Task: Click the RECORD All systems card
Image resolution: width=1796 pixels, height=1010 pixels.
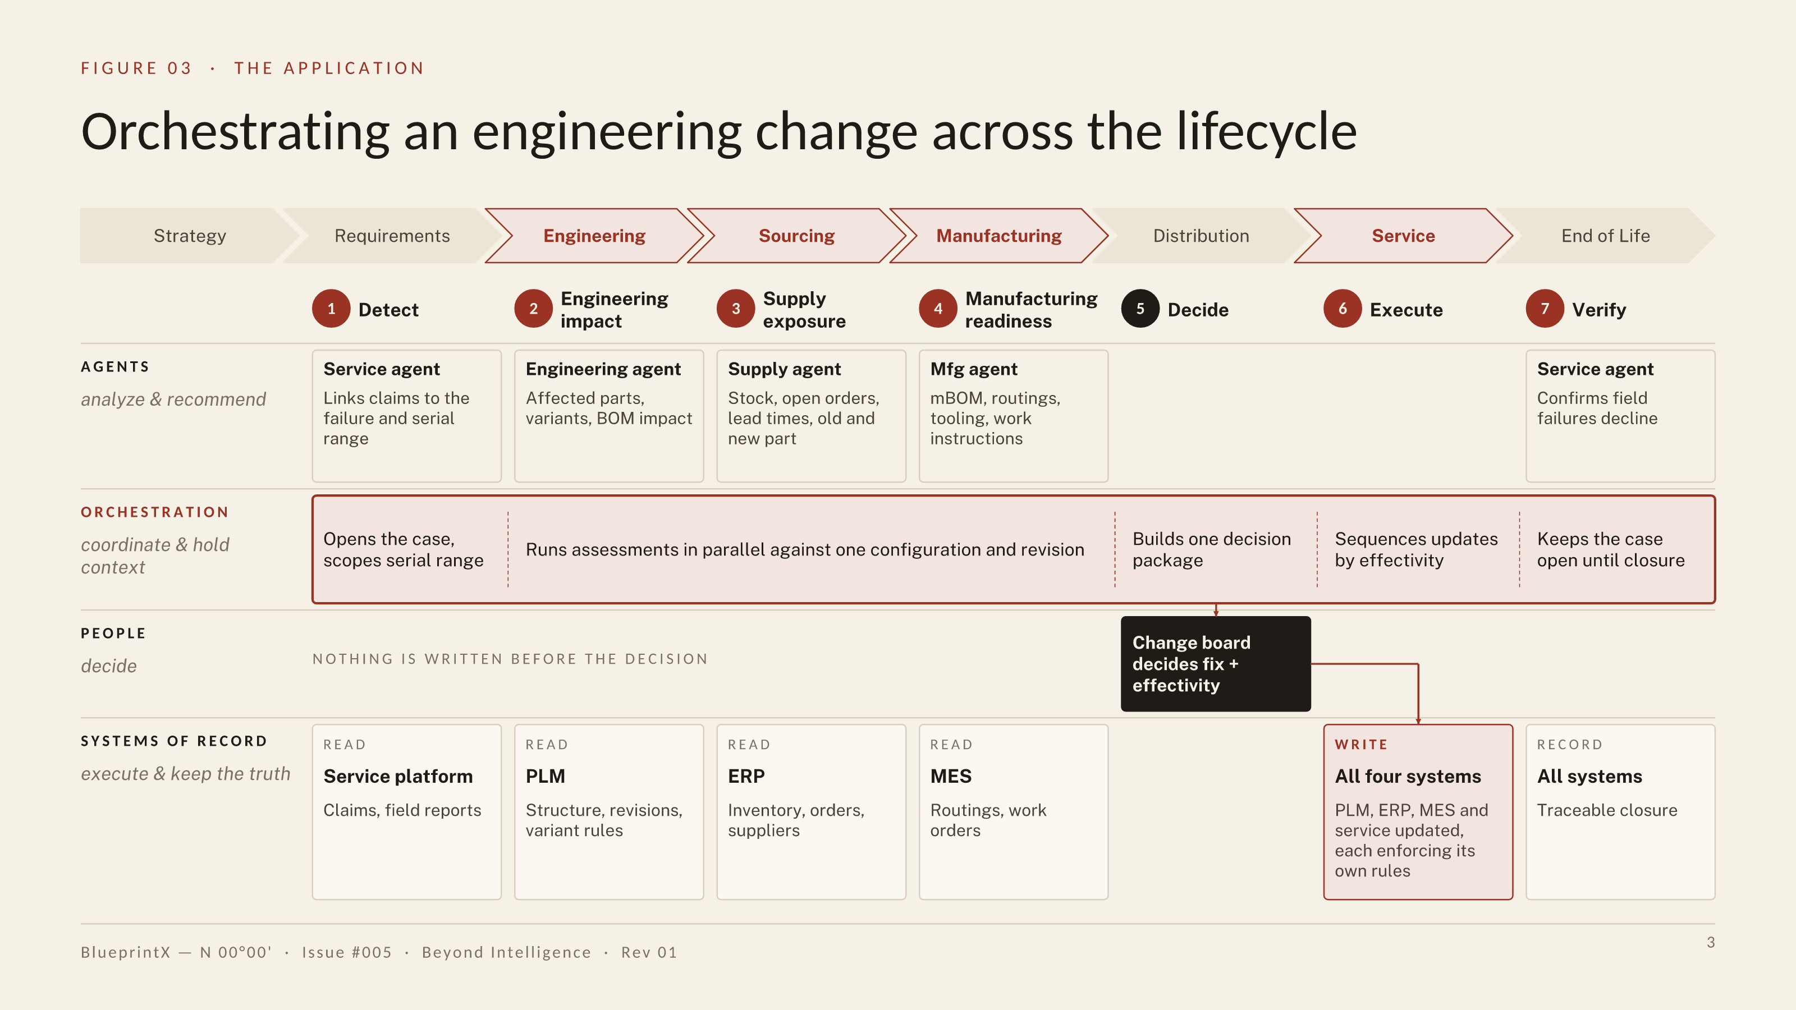Action: coord(1620,812)
